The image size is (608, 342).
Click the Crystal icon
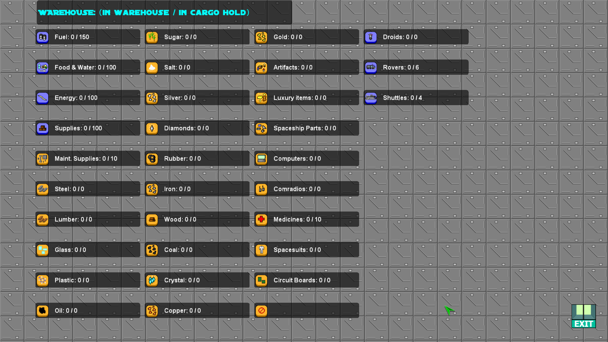[x=152, y=280]
